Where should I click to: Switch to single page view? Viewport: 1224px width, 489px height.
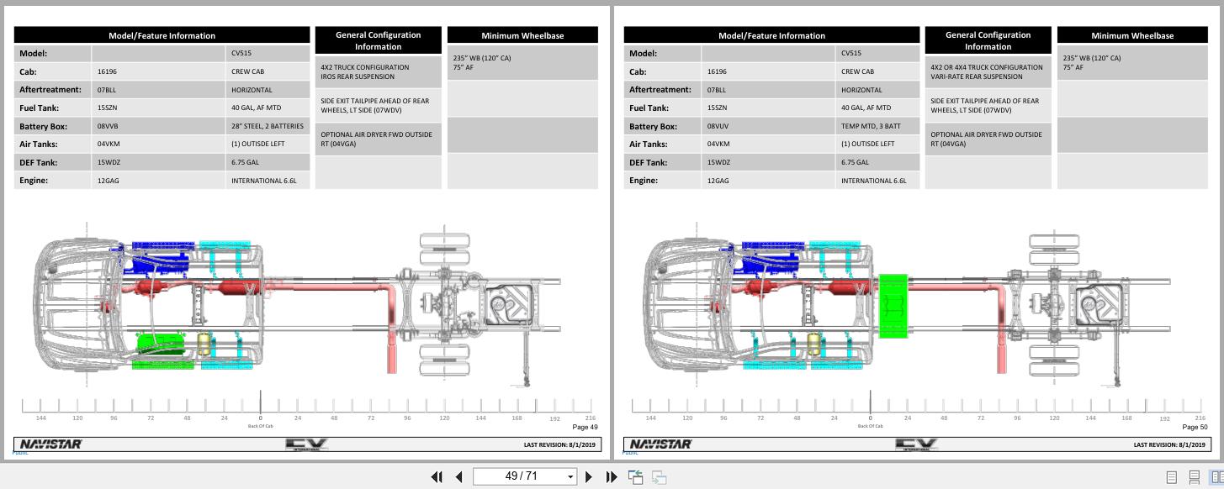1171,477
